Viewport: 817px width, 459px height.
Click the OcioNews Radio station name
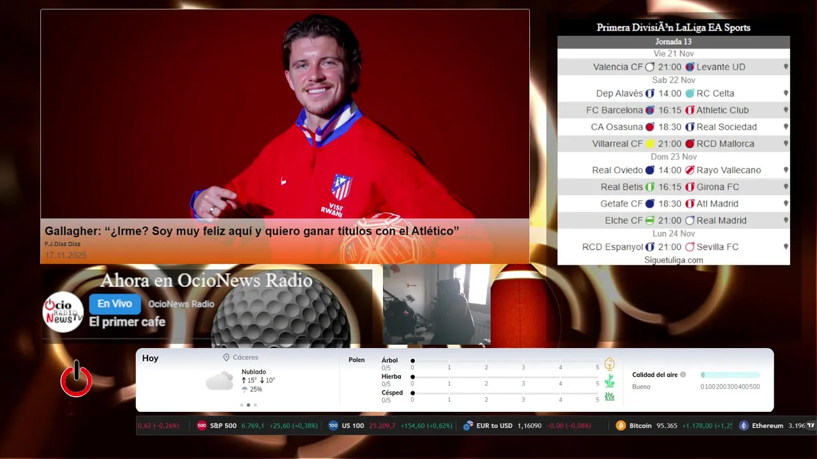pyautogui.click(x=181, y=304)
